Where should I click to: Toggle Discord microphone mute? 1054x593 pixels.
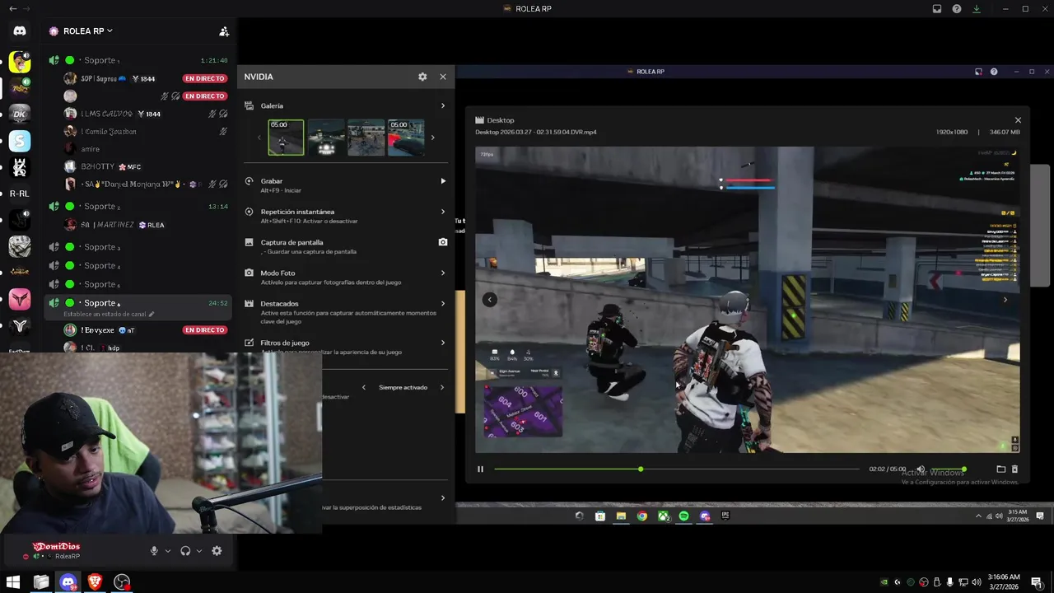click(154, 551)
